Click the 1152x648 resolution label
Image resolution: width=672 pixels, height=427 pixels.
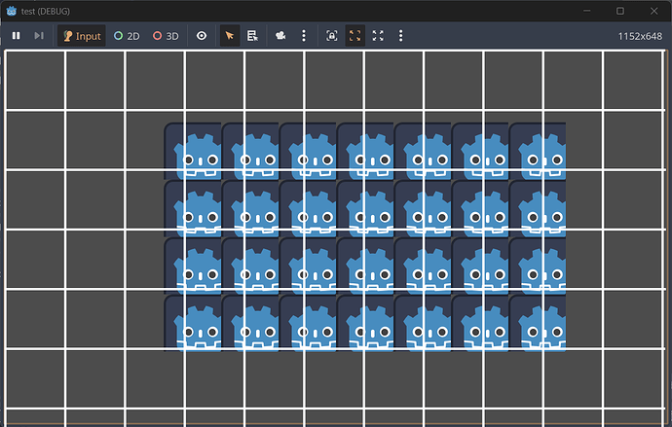(640, 36)
